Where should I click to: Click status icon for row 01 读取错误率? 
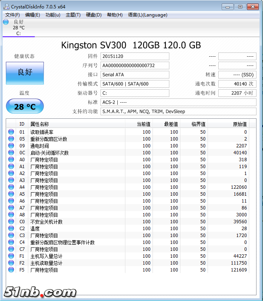coord(11,132)
